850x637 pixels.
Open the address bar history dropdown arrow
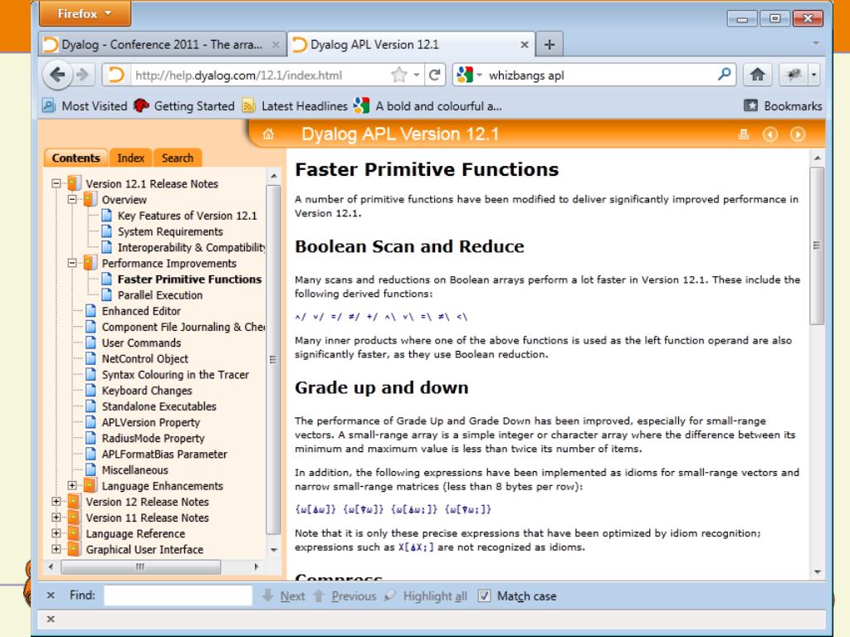click(x=417, y=75)
